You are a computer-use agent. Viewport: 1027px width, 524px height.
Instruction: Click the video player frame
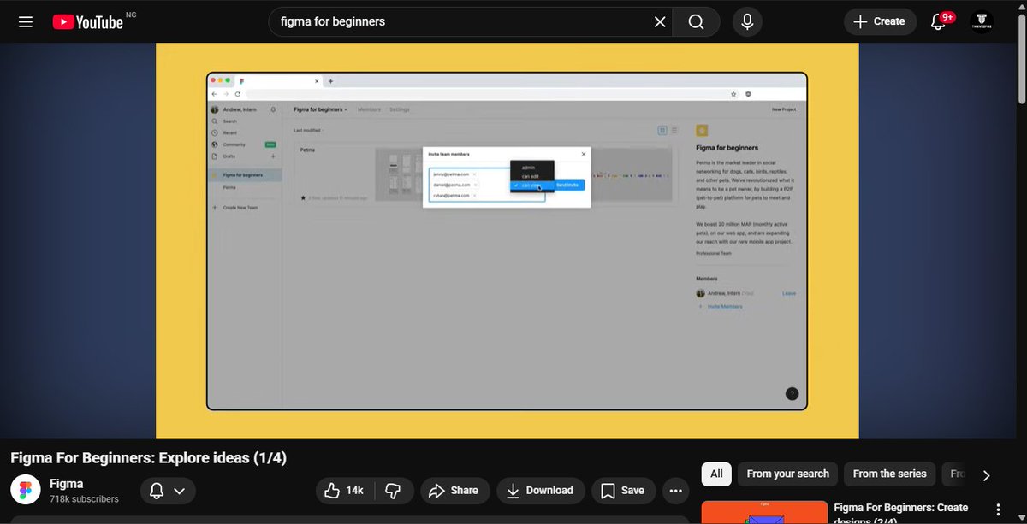pos(507,240)
